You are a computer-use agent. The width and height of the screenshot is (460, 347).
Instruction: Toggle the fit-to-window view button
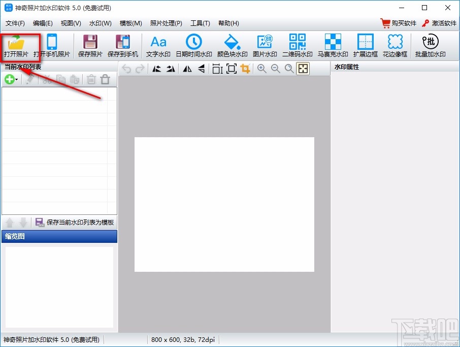point(303,69)
